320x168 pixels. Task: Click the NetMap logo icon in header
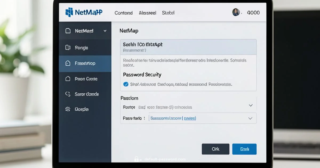(x=69, y=12)
